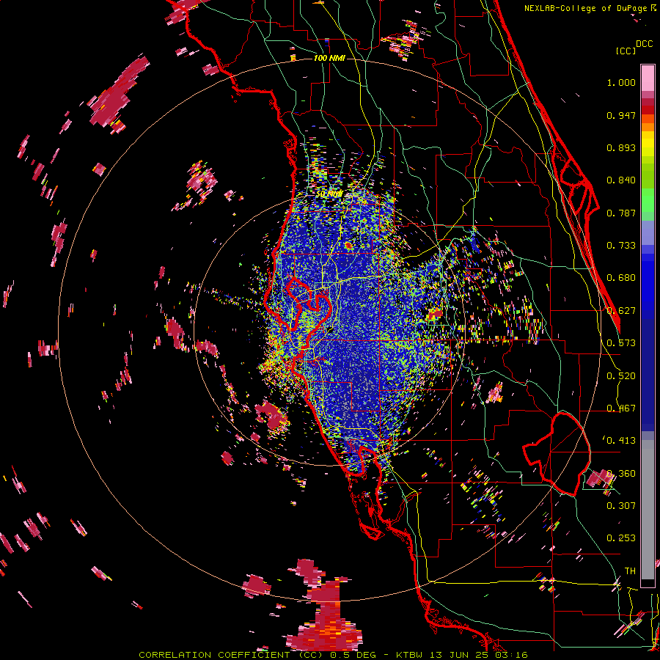Click the 0.253 scale value

coord(621,538)
